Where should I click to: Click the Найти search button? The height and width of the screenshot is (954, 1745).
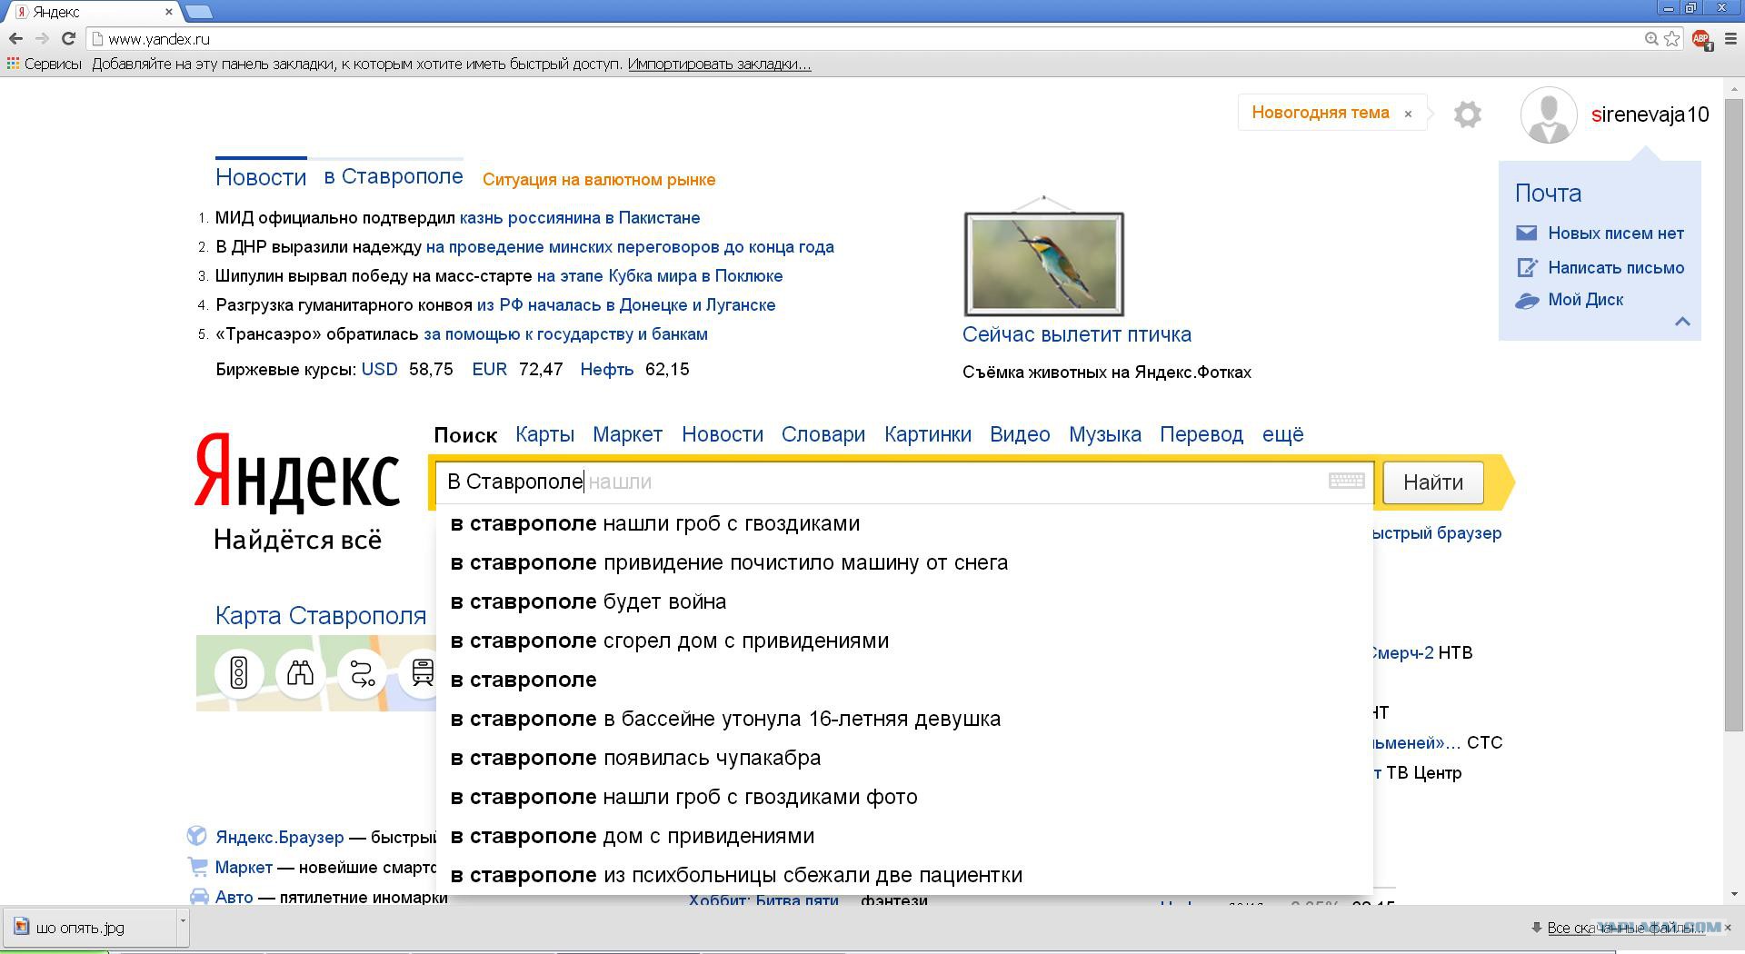[1433, 482]
